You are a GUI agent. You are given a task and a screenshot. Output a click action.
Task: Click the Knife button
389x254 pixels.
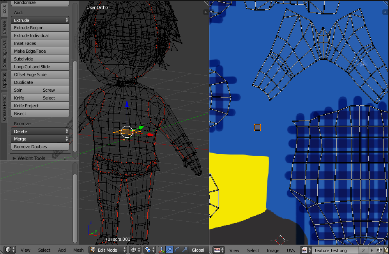click(26, 98)
